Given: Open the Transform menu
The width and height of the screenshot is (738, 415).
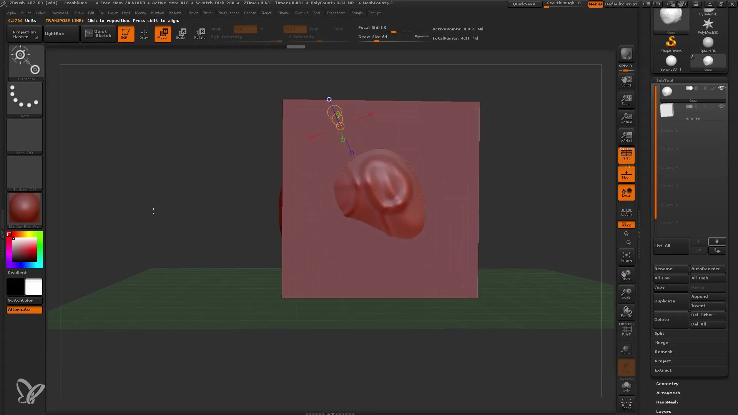Looking at the screenshot, I should click(x=336, y=13).
